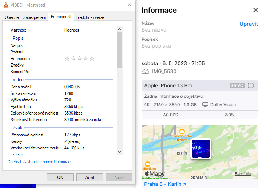This screenshot has height=188, width=262.
Task: Click the Rychlost dat value 3359 kbps
Action: 74,107
